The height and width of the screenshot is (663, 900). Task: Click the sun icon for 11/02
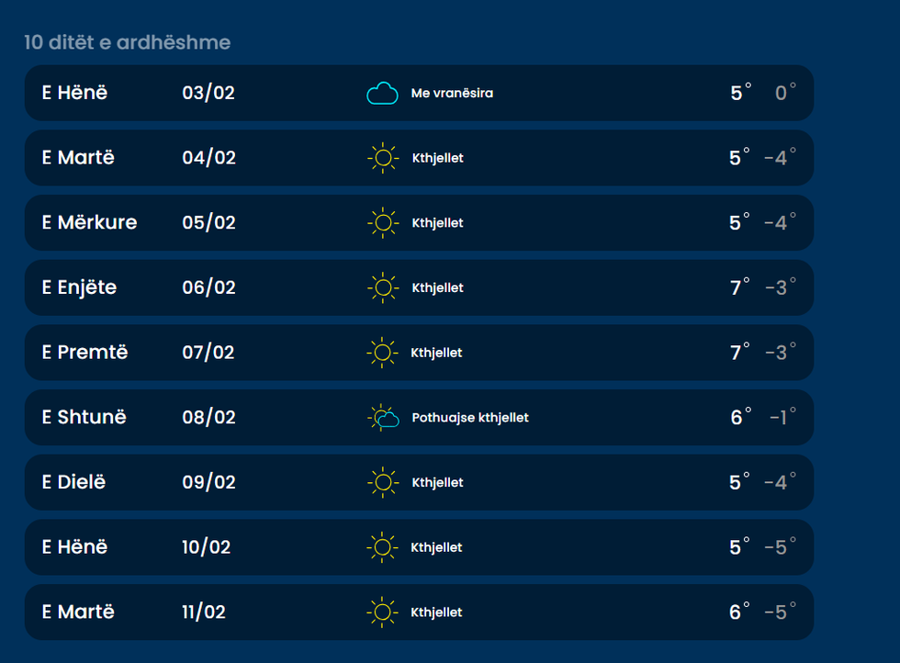click(382, 612)
